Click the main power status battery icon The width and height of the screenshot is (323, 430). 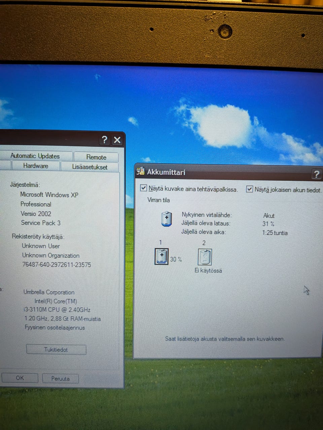point(167,219)
